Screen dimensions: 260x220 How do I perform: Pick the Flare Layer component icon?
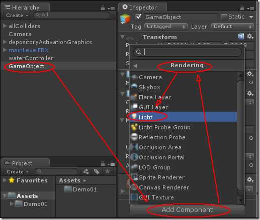click(x=134, y=97)
